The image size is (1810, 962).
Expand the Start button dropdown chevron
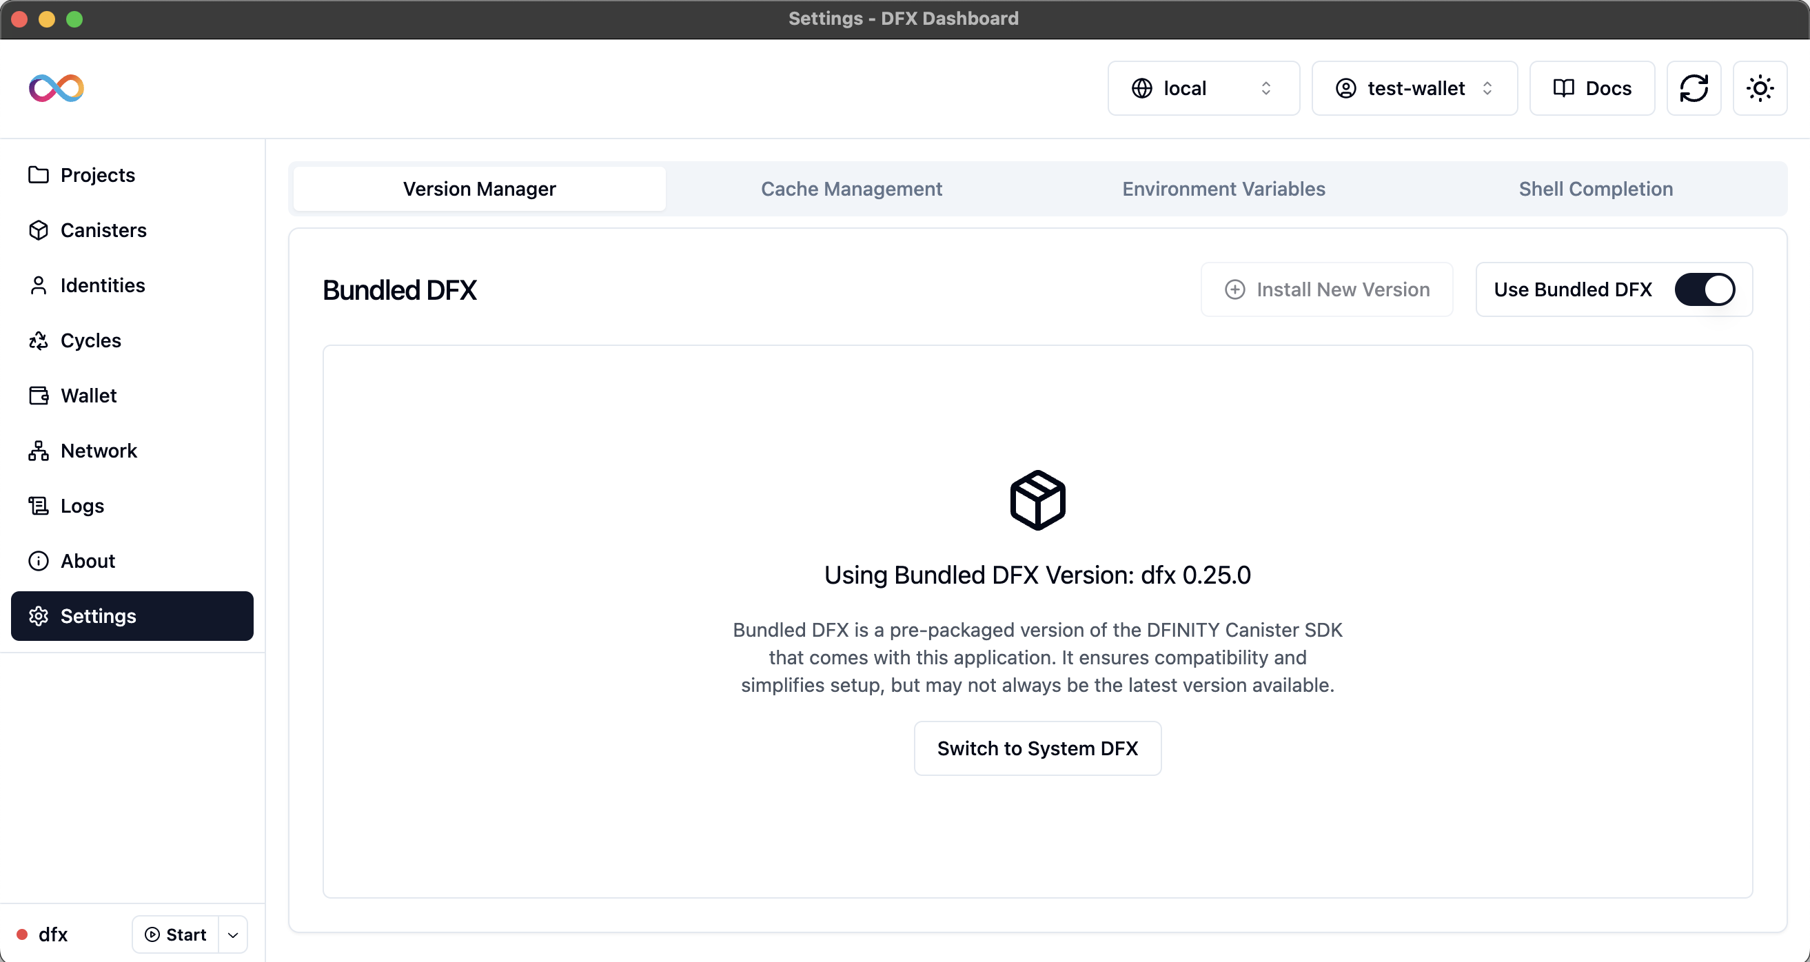pos(233,934)
